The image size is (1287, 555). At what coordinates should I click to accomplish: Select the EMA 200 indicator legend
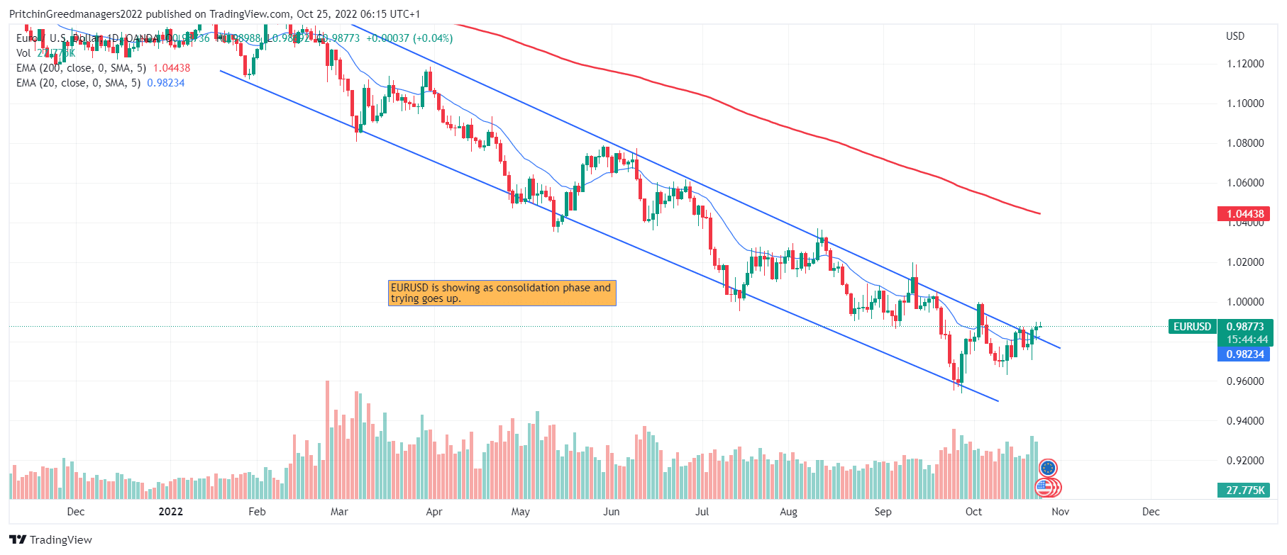coord(103,68)
